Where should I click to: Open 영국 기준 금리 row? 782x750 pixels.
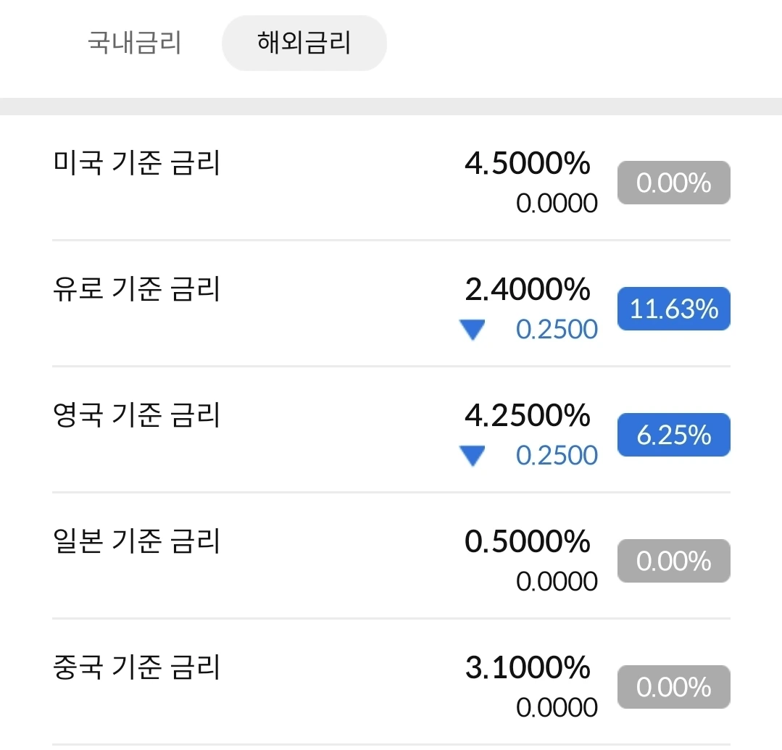point(137,416)
